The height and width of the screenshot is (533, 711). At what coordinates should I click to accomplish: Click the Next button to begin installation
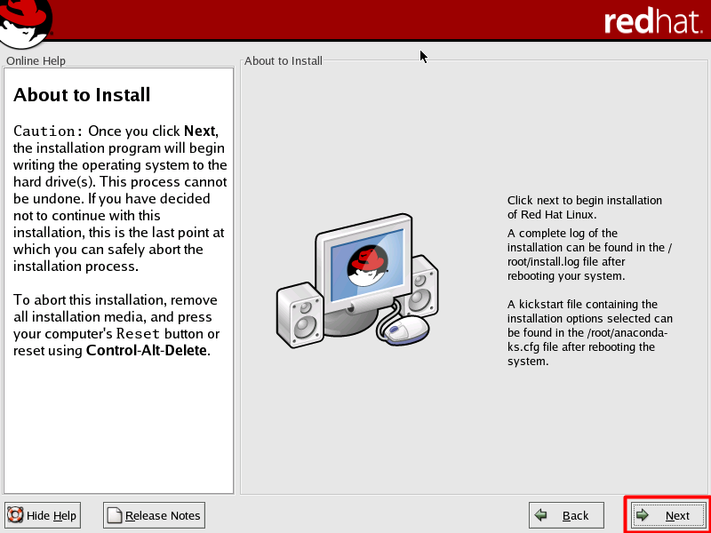(x=667, y=515)
